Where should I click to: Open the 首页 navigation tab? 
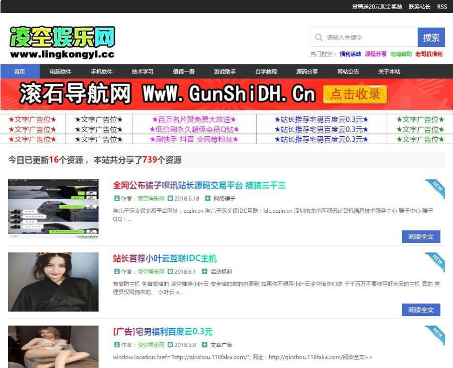click(x=20, y=72)
